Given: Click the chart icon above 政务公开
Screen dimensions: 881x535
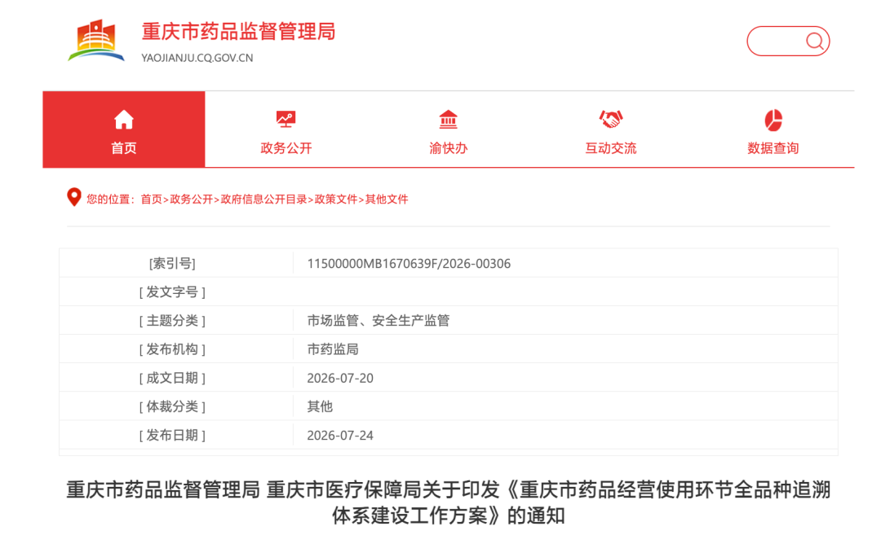Looking at the screenshot, I should click(x=286, y=120).
